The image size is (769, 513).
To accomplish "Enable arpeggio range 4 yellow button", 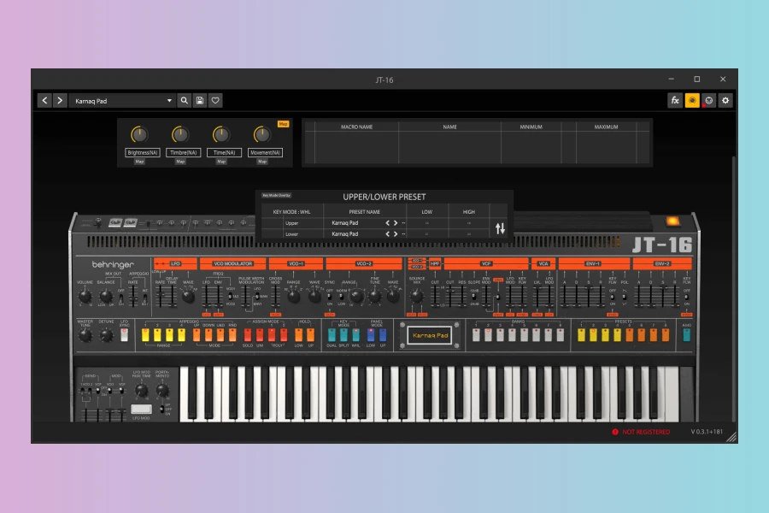I will [x=181, y=335].
